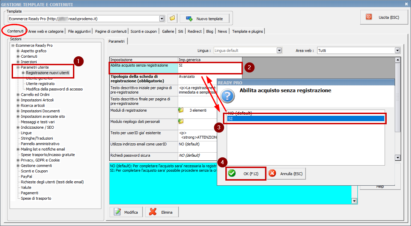The width and height of the screenshot is (411, 226).
Task: Open the folder icon in Modulo riepilogo dati personali row
Action: coord(181,121)
